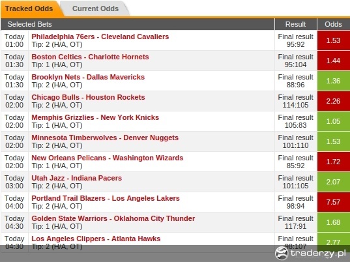Open Philadelphia 76ers - Cleveland Cavaliers match
This screenshot has width=350, height=262.
(x=100, y=36)
